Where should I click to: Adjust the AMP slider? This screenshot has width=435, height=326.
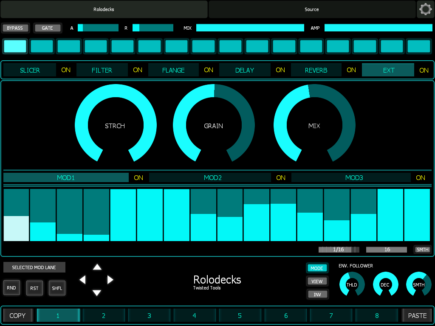[379, 28]
